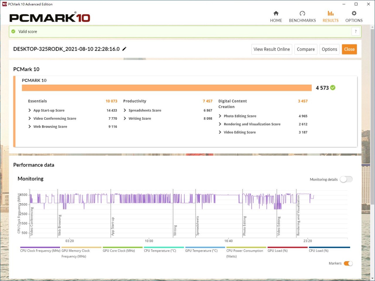Open the question mark help button

click(x=356, y=31)
